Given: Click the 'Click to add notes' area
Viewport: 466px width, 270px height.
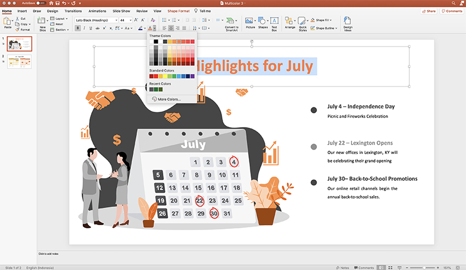Looking at the screenshot, I should (48, 254).
